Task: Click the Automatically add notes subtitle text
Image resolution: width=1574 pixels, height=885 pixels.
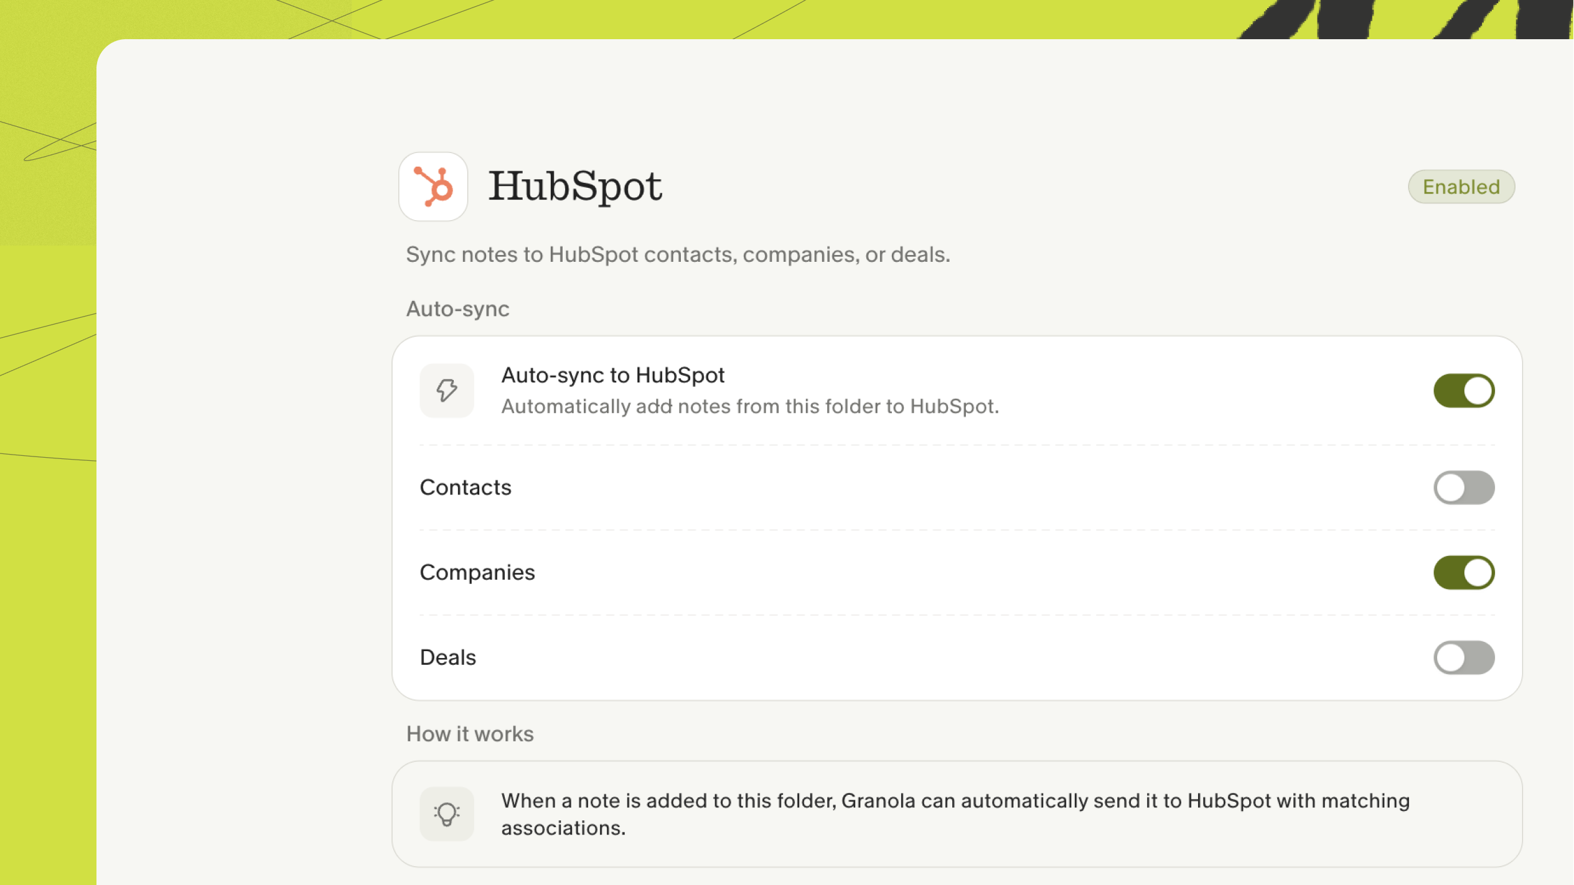Action: point(750,407)
